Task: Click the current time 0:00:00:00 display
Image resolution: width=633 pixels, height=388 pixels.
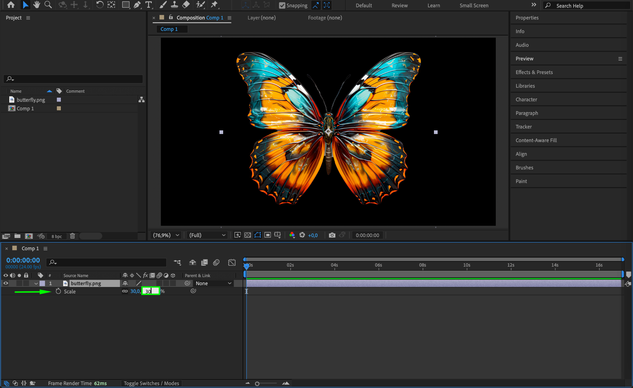Action: point(23,260)
